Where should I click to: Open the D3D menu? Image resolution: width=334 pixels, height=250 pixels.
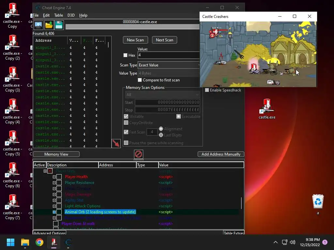click(x=71, y=15)
